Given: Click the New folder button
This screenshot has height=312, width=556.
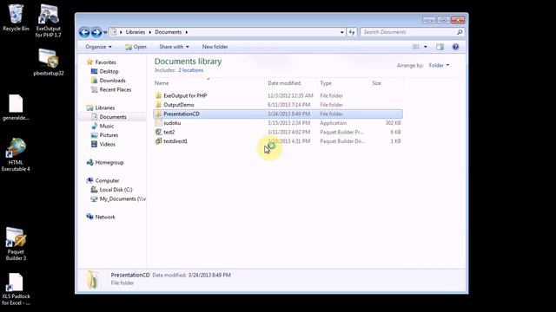Looking at the screenshot, I should pyautogui.click(x=215, y=47).
